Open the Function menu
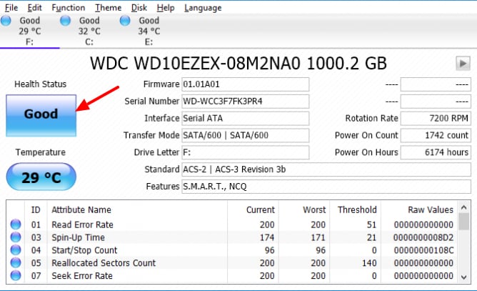This screenshot has width=477, height=291. (x=69, y=8)
